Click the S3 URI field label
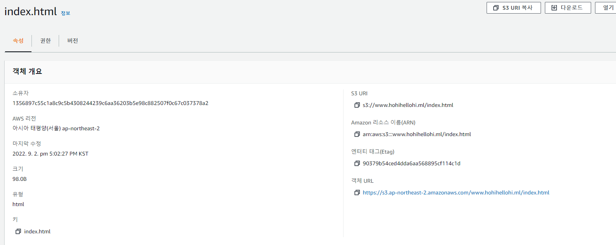Screen dimensions: 616x245 [x=359, y=93]
